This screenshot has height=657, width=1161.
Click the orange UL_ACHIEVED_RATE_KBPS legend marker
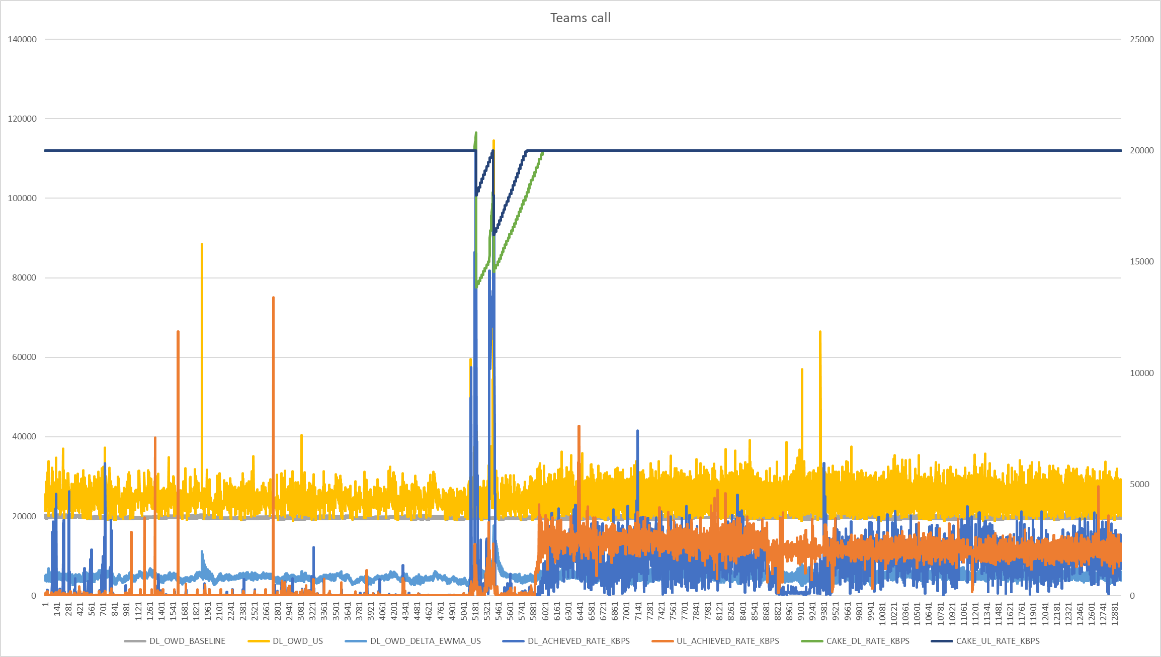pyautogui.click(x=662, y=641)
